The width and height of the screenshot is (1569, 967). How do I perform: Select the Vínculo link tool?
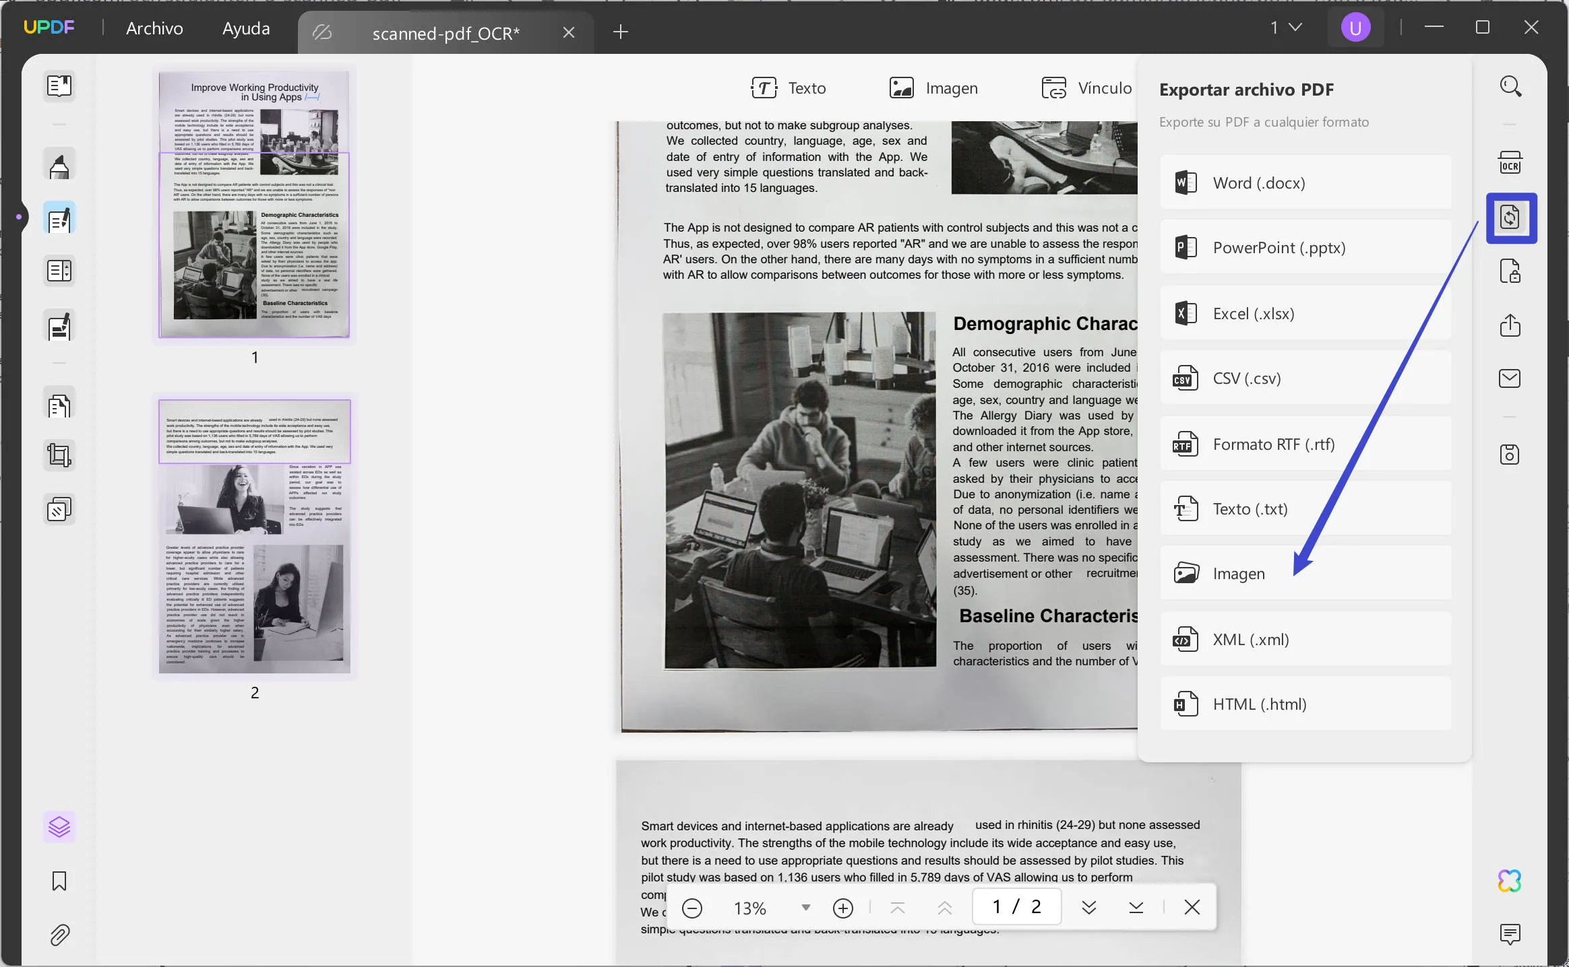1086,88
